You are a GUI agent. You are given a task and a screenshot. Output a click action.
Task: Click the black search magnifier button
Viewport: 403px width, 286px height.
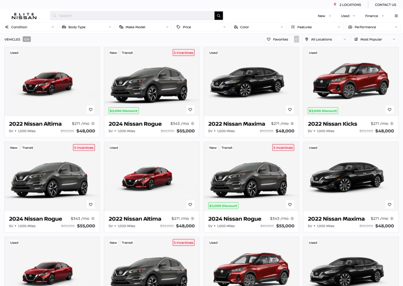pyautogui.click(x=219, y=16)
